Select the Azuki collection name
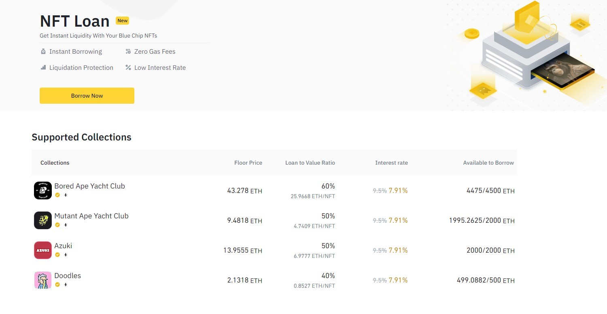Image resolution: width=607 pixels, height=314 pixels. click(x=63, y=246)
